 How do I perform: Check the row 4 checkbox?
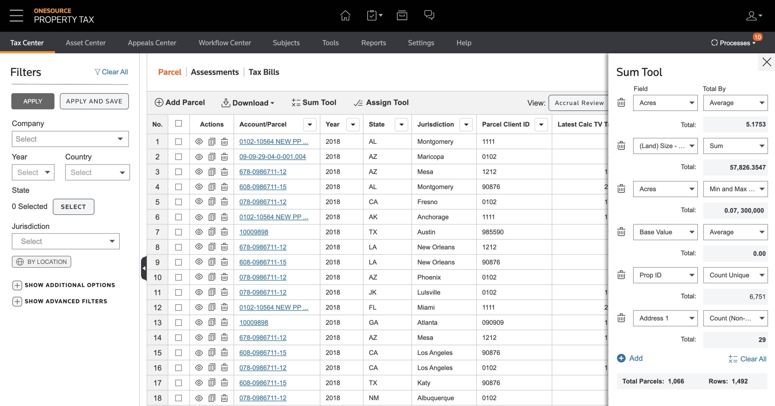[179, 187]
